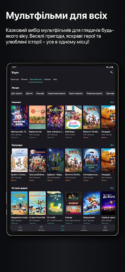Open the Казкар poster
The height and width of the screenshot is (272, 125).
(x=74, y=203)
